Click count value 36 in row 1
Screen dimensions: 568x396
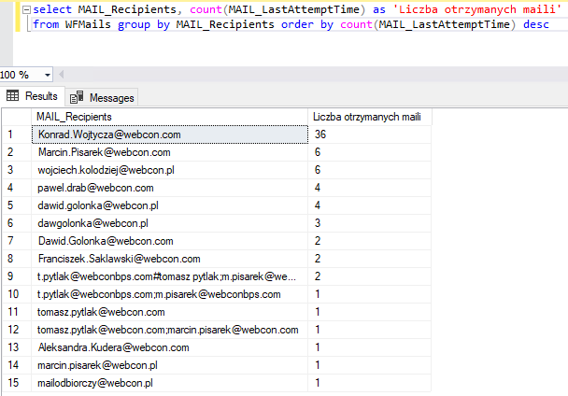tap(370, 134)
